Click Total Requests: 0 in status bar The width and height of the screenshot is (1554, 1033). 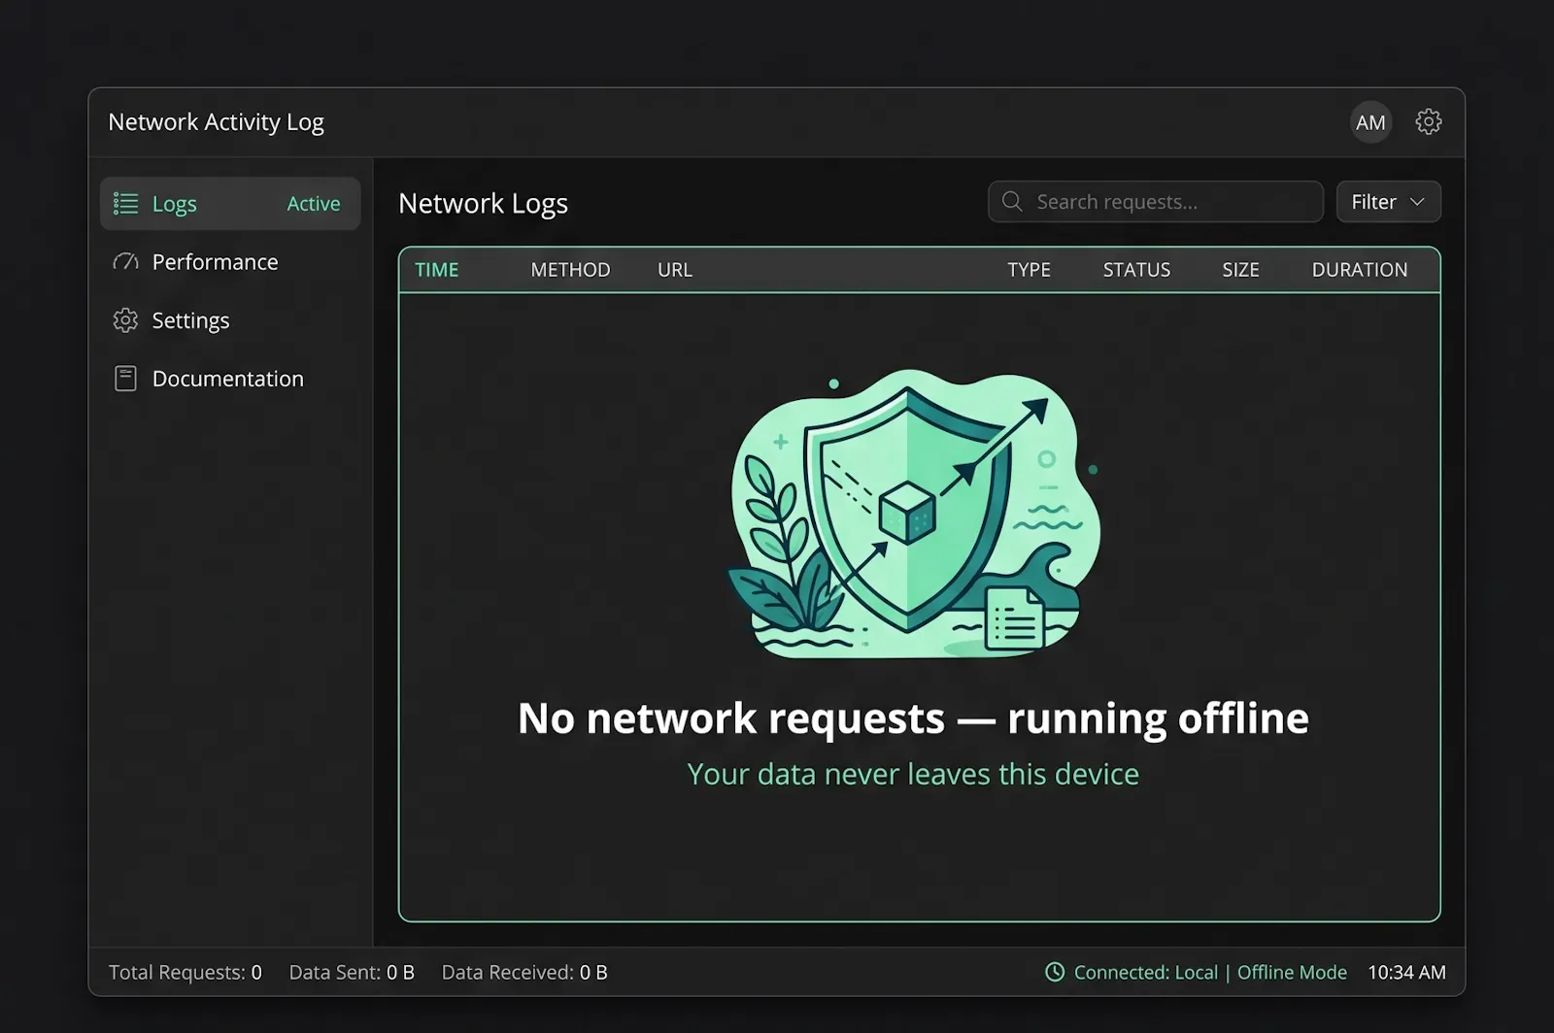pos(186,972)
